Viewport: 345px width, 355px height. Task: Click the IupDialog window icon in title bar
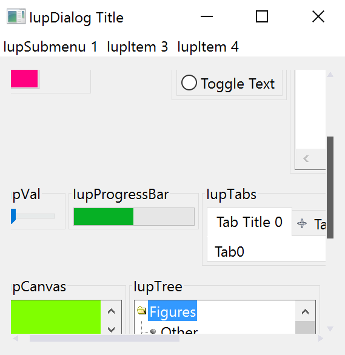(16, 16)
